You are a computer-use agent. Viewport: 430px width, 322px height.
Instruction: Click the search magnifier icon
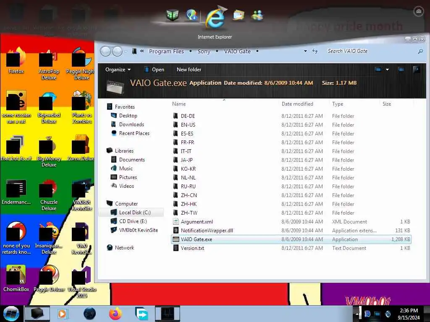coord(420,51)
